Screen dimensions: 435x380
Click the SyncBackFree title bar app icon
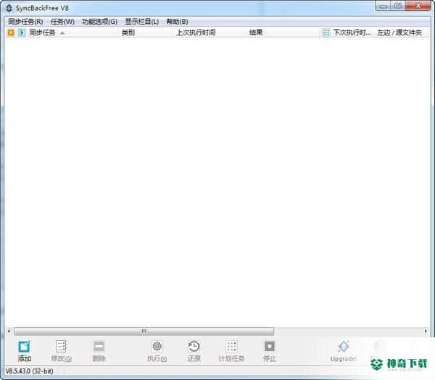[9, 8]
